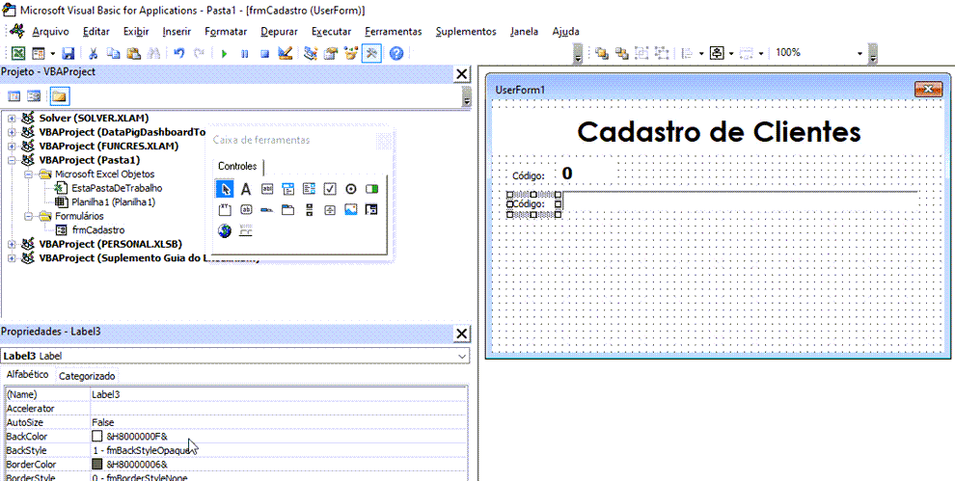Save the project with the floppy disk icon
This screenshot has height=481, width=955.
(x=68, y=54)
